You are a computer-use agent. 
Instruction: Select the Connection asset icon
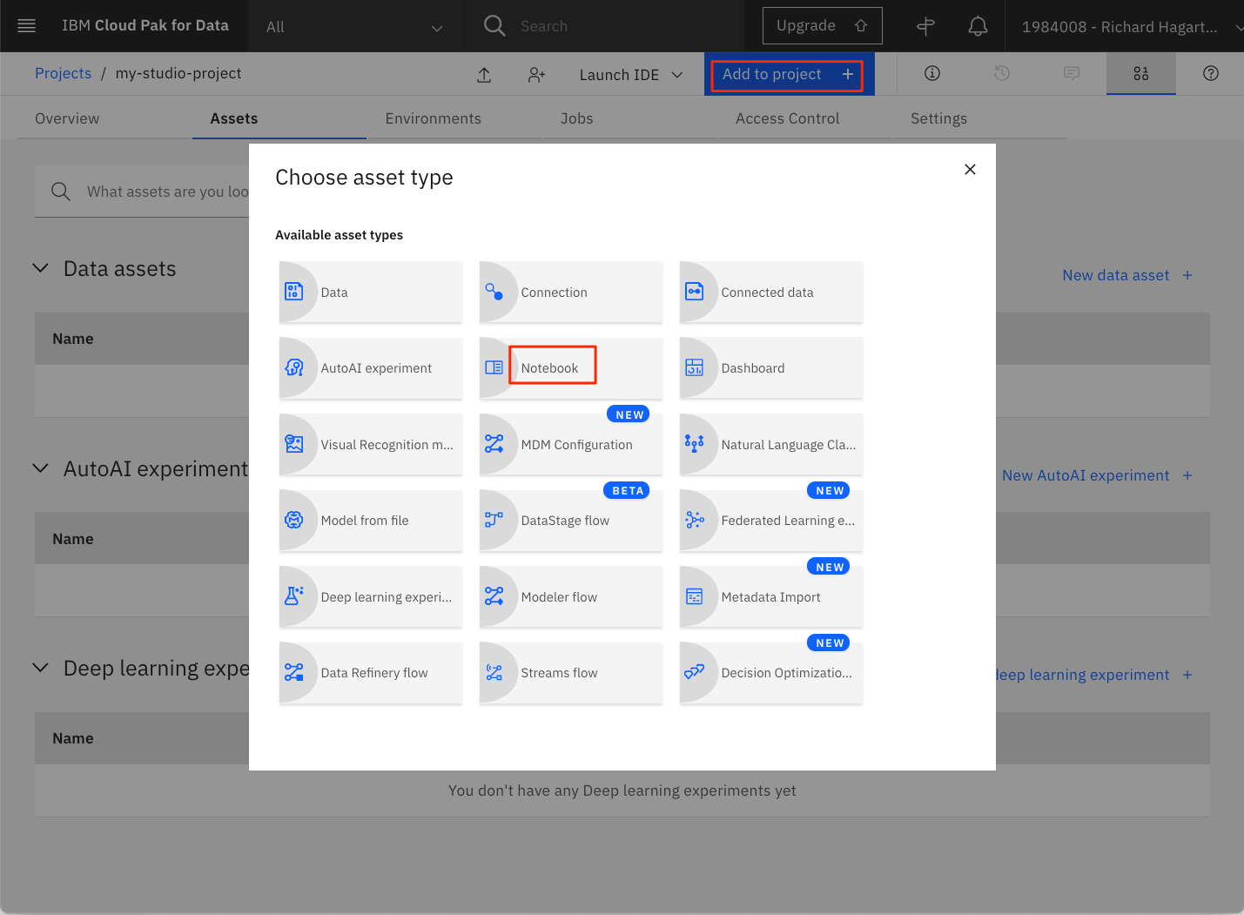click(494, 292)
